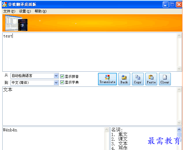The height and width of the screenshot is (150, 183).
Task: Click into the pinyin box showing Wénběn
Action: click(53, 138)
